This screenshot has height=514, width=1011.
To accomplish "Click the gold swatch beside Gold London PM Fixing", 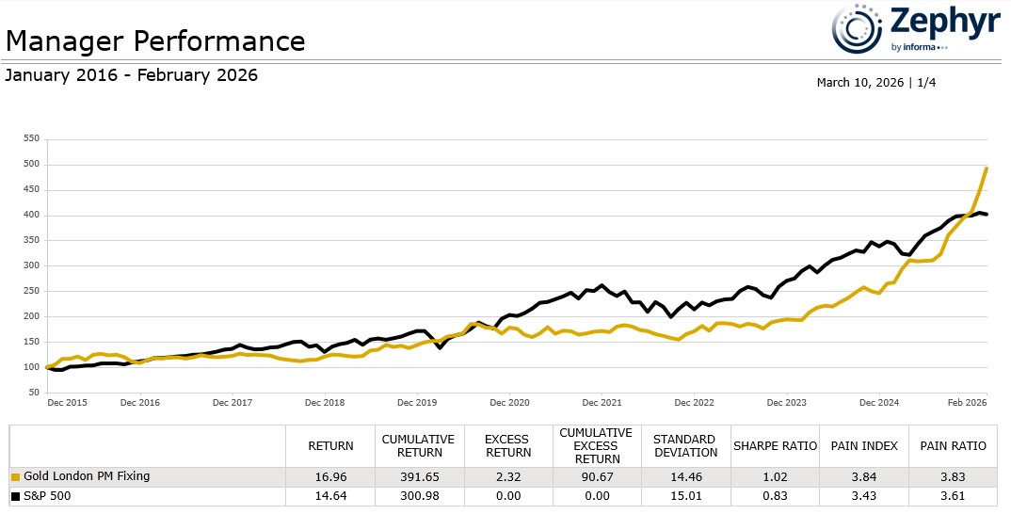I will point(16,477).
